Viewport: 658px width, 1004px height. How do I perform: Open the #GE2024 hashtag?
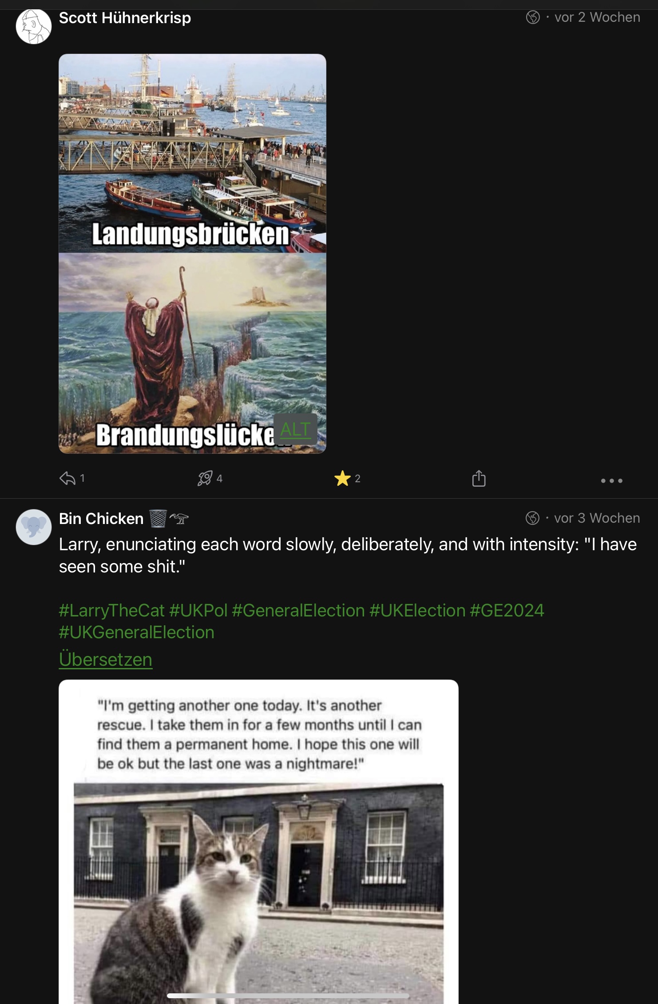507,611
